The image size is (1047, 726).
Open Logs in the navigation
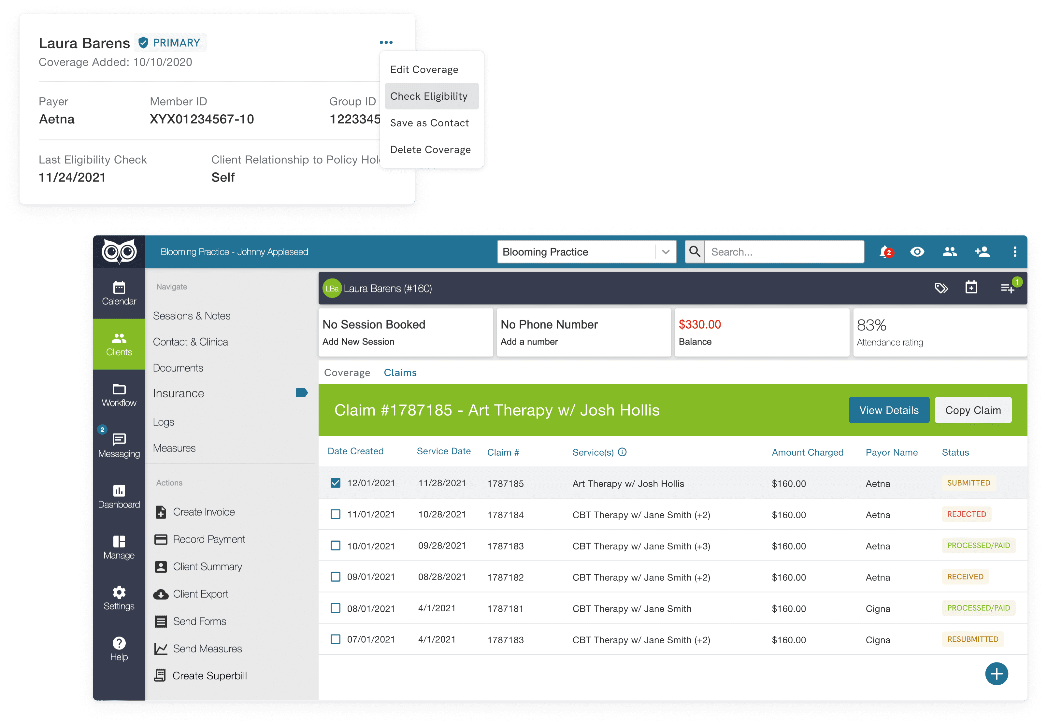point(163,422)
